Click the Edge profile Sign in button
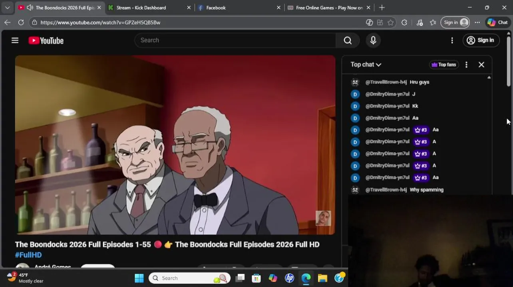This screenshot has width=513, height=287. (x=455, y=22)
